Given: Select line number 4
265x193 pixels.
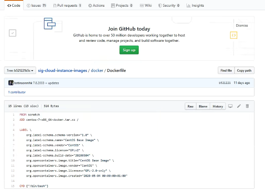Looking at the screenshot, I should click(13, 130).
